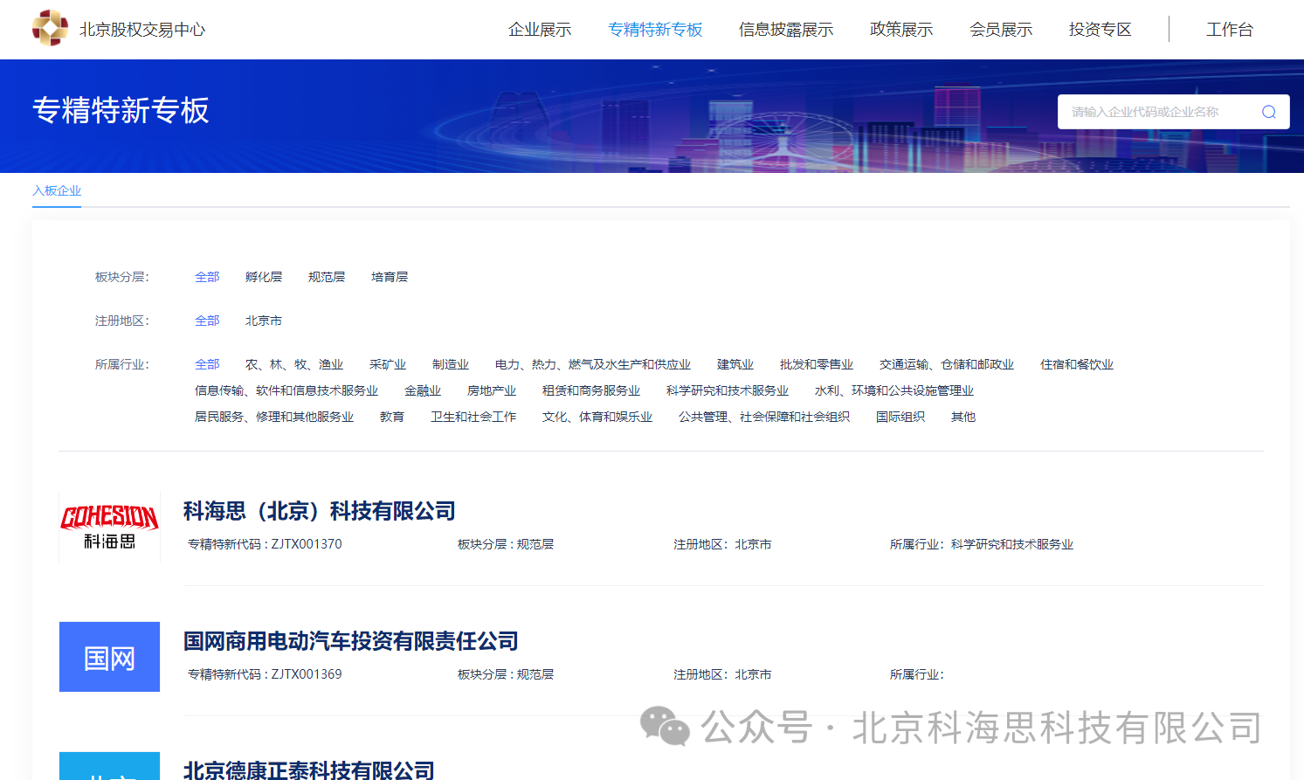
Task: Click the search magnifier icon
Action: [1269, 112]
